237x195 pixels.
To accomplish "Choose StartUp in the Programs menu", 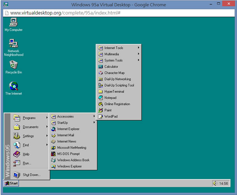I will pos(73,123).
